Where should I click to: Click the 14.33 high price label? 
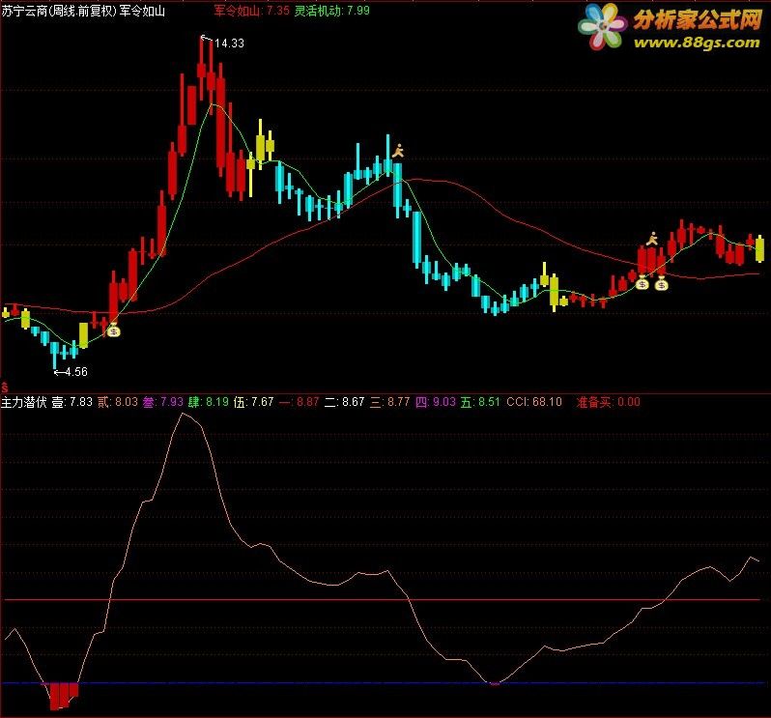click(229, 43)
